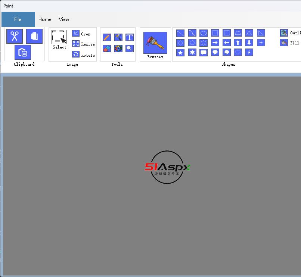Select the Text tool
Screen dimensions: 301x277
130,37
